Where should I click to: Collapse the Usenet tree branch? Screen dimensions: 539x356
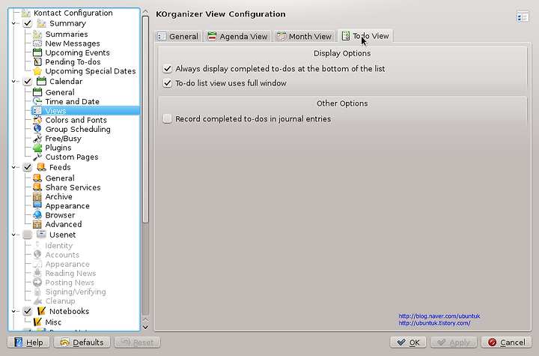pos(13,235)
